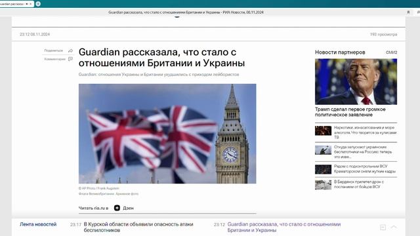This screenshot has width=420, height=236.
Task: Click the article headline about Guardian and Britain
Action: pos(161,58)
